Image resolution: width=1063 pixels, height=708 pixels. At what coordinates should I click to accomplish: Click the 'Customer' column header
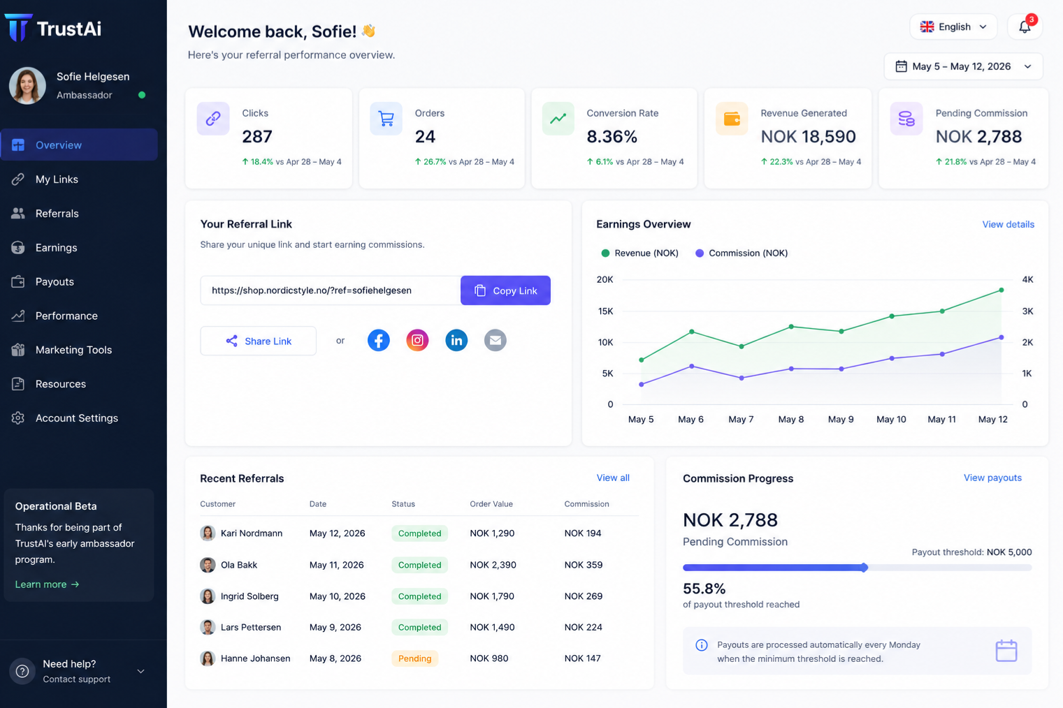(x=217, y=503)
